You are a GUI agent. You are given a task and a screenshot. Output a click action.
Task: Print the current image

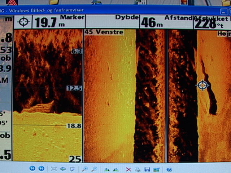[x=138, y=169]
